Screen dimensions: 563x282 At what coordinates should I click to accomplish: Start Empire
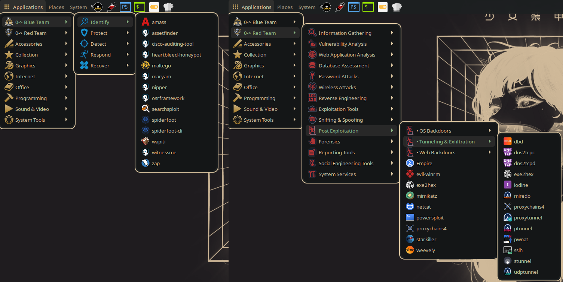pos(425,163)
